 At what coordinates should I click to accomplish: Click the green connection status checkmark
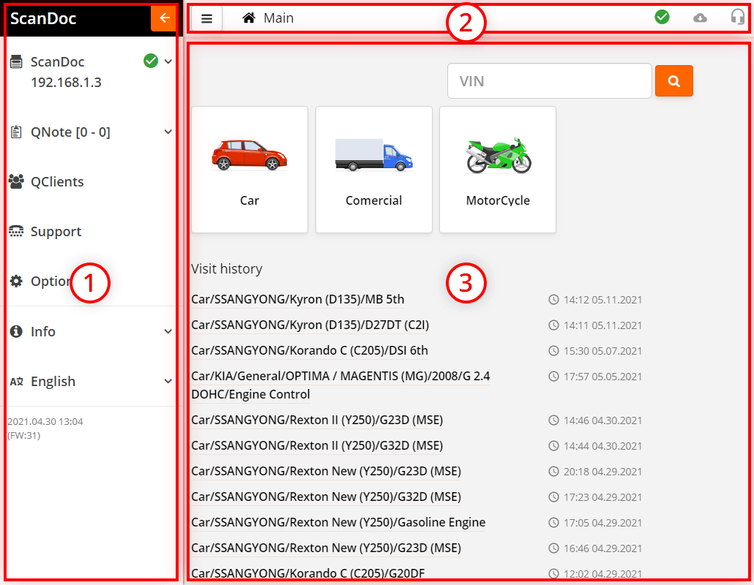tap(662, 16)
